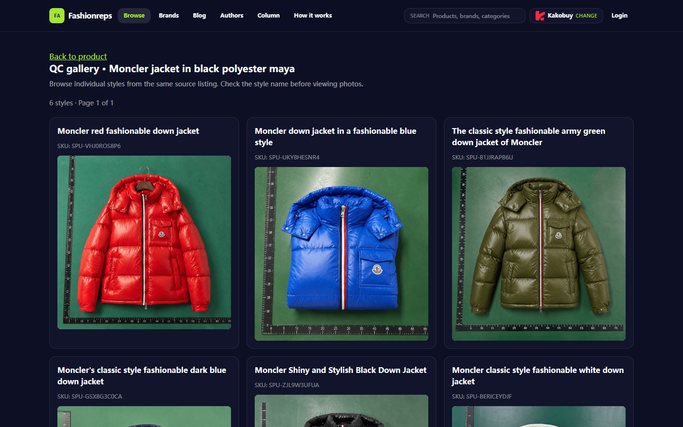Open the army green down jacket title

pos(528,137)
